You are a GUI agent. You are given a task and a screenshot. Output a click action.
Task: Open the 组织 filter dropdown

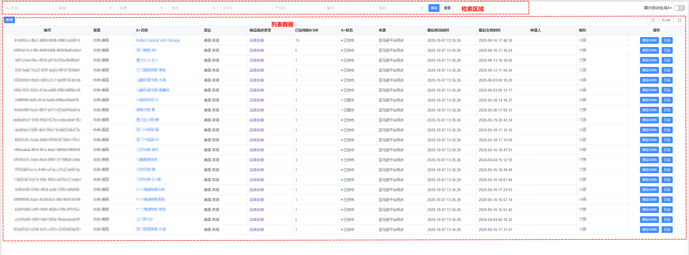[401, 8]
